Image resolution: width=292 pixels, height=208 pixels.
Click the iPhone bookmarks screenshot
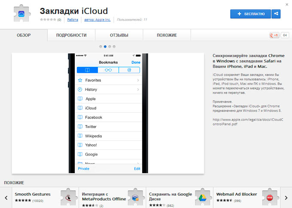(108, 113)
